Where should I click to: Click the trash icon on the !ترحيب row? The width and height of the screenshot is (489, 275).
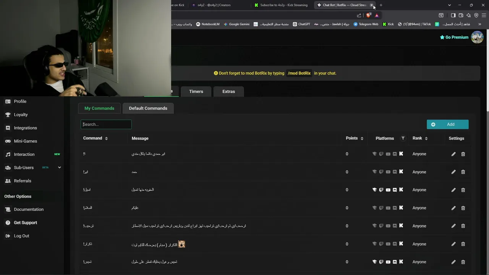tap(463, 226)
